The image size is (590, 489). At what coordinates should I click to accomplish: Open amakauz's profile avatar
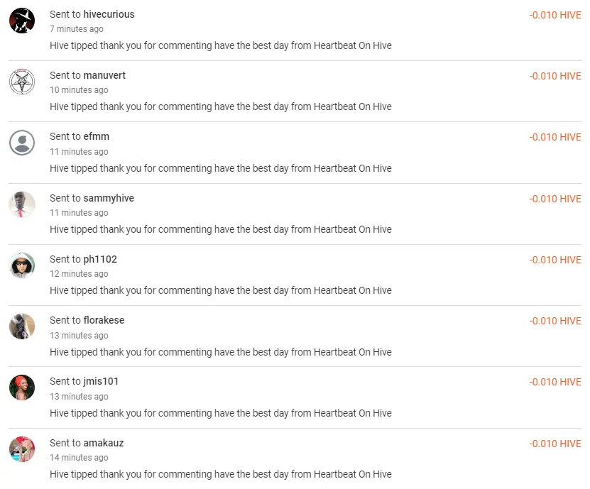tap(22, 449)
